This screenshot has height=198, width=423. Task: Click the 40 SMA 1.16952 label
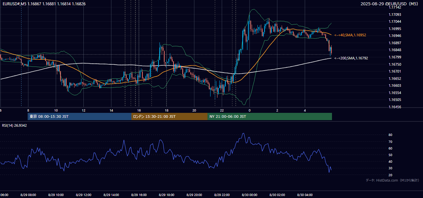[350, 35]
